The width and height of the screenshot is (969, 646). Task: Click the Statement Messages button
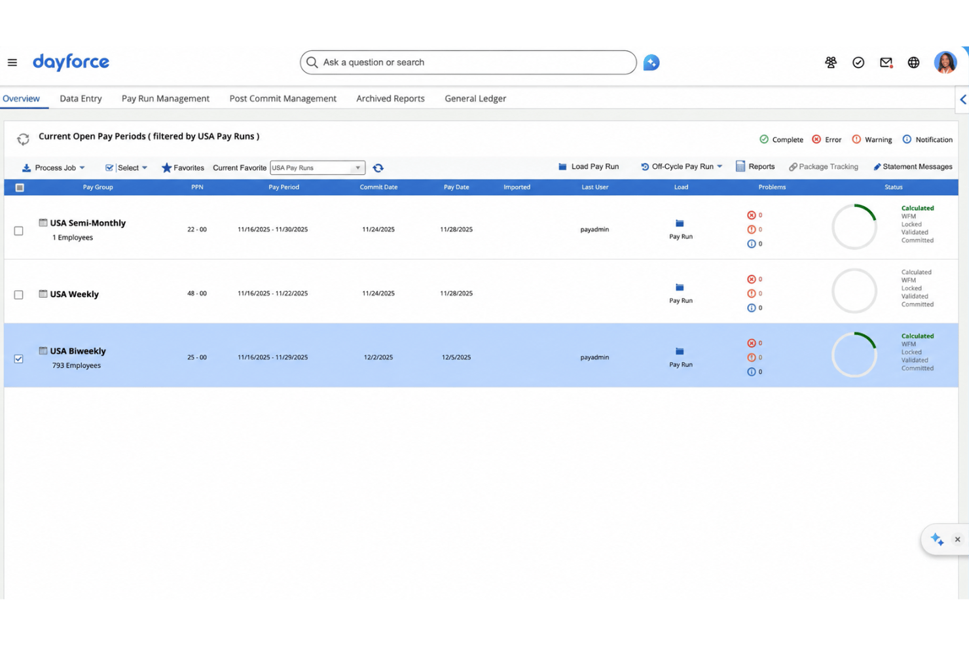[913, 166]
